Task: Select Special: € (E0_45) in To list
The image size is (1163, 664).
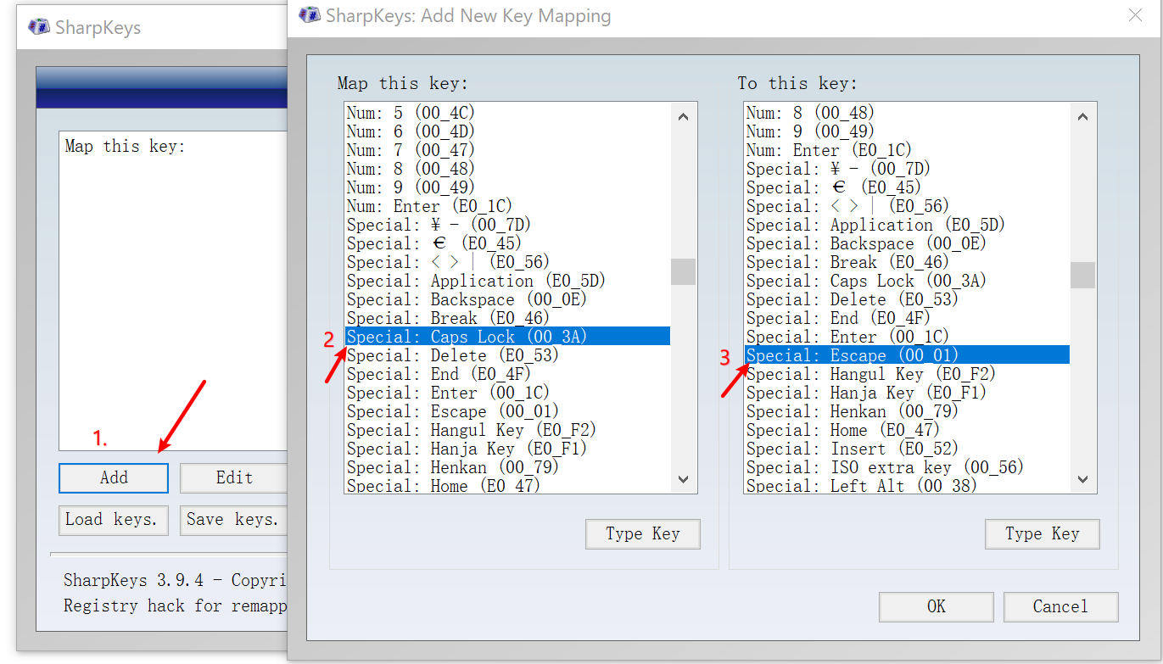Action: [x=907, y=187]
